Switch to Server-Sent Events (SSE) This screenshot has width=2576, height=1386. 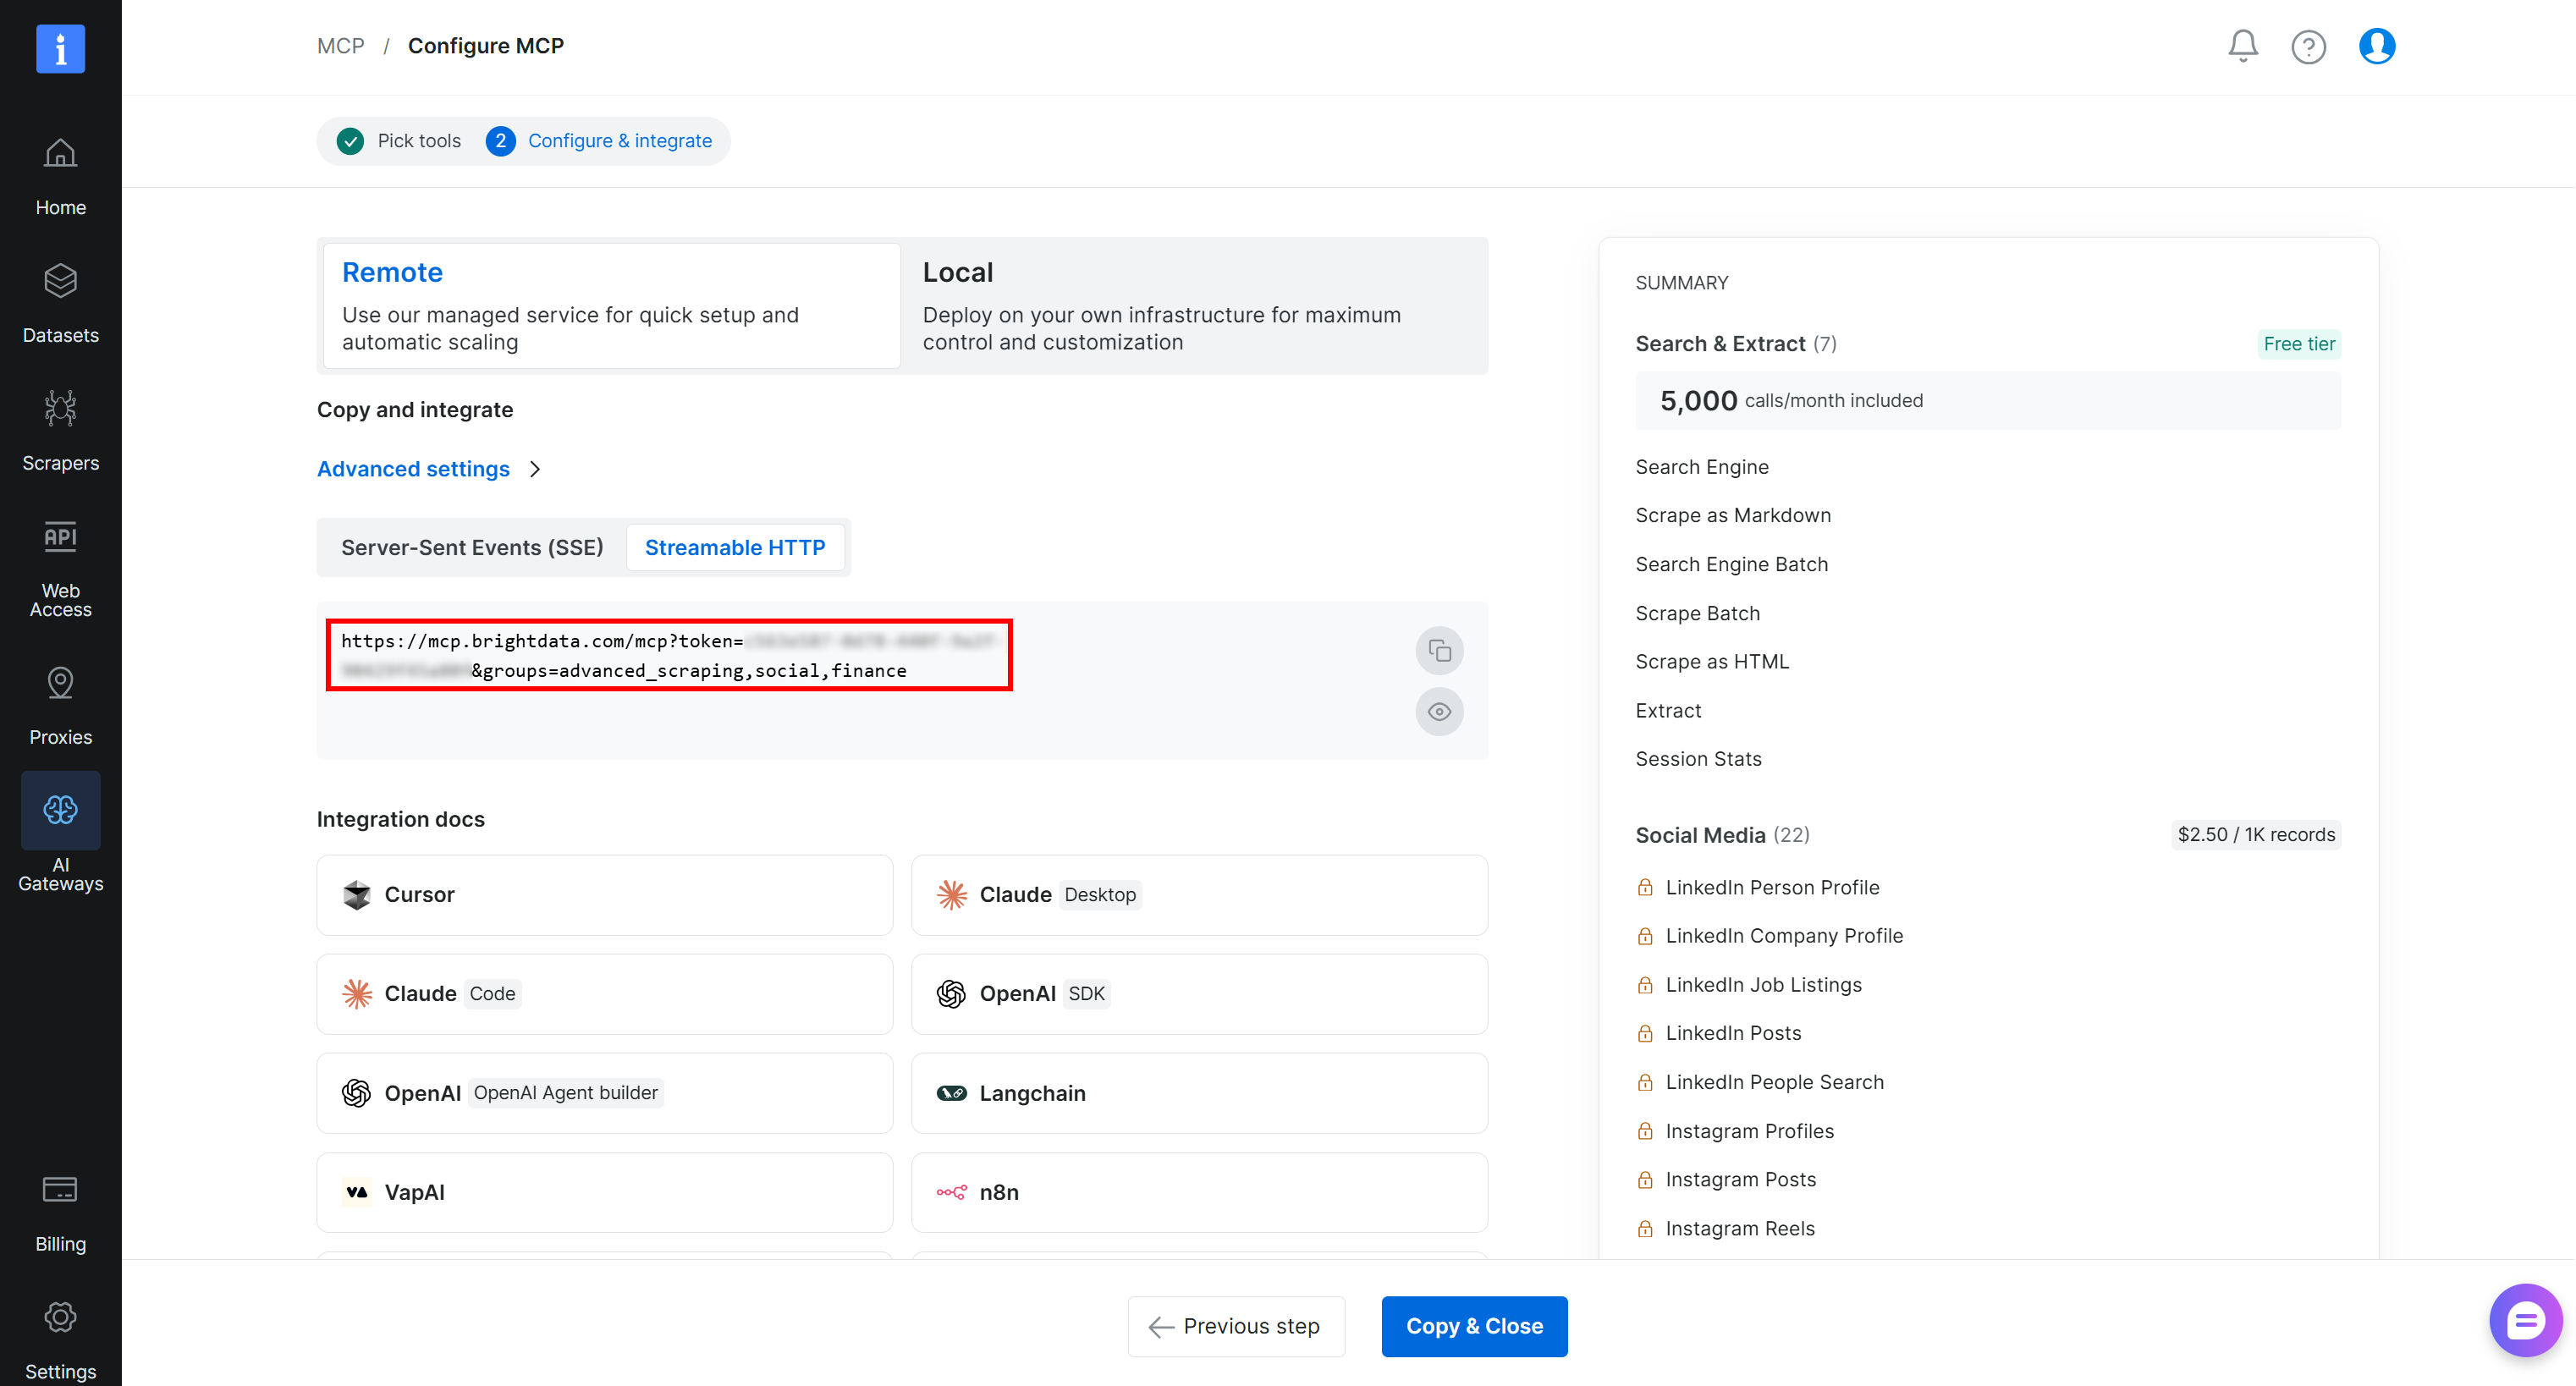tap(472, 548)
